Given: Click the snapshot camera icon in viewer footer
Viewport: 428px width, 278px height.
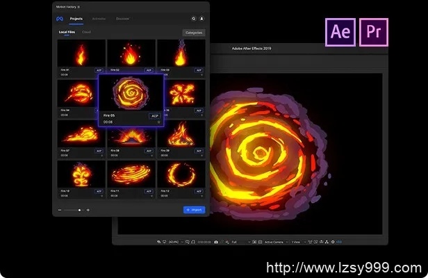Looking at the screenshot, I should (x=216, y=241).
